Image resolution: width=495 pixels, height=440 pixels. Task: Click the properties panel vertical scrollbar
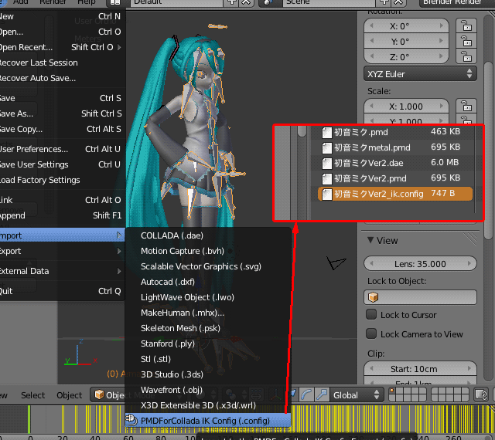488,150
